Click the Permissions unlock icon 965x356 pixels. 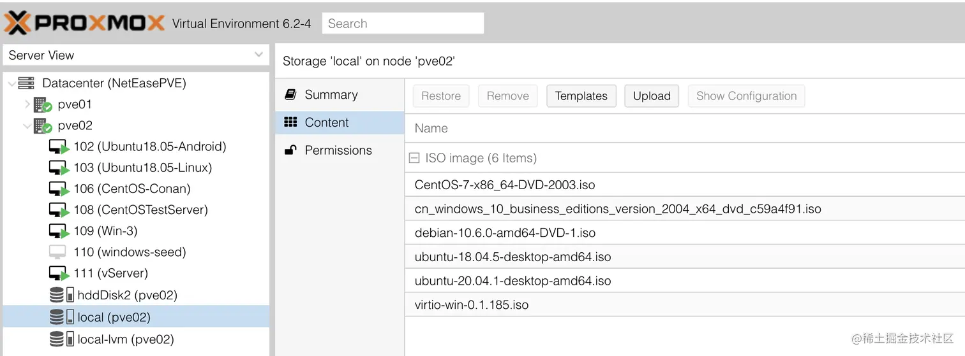click(290, 150)
